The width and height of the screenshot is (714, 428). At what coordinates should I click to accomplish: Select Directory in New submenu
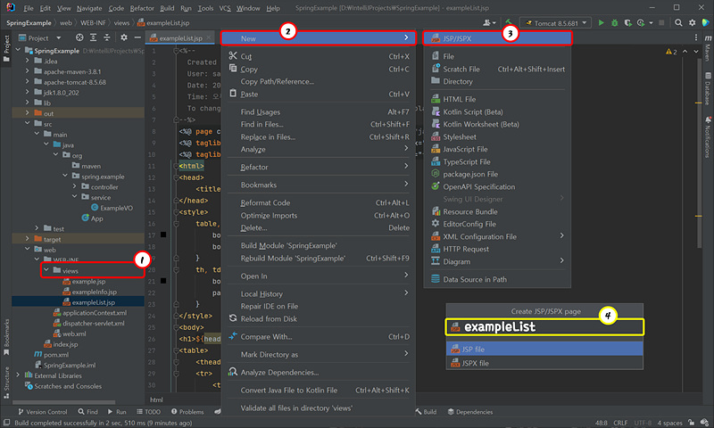tap(497, 81)
